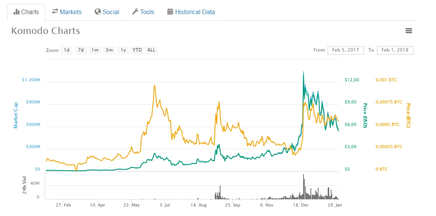This screenshot has height=216, width=436.
Task: Click the exchange arrows icon beside Markets
Action: point(55,12)
